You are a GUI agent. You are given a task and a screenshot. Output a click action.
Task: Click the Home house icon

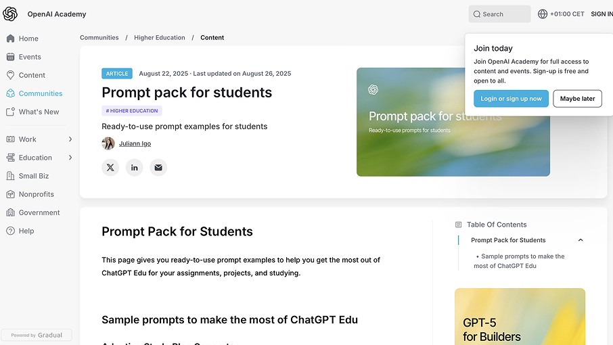11,39
